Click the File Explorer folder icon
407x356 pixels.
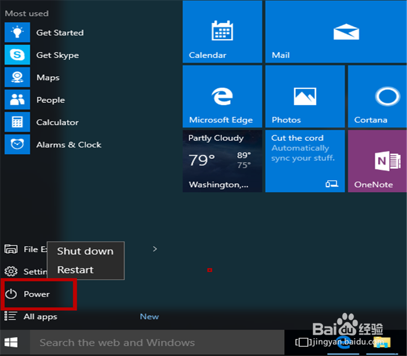11,249
